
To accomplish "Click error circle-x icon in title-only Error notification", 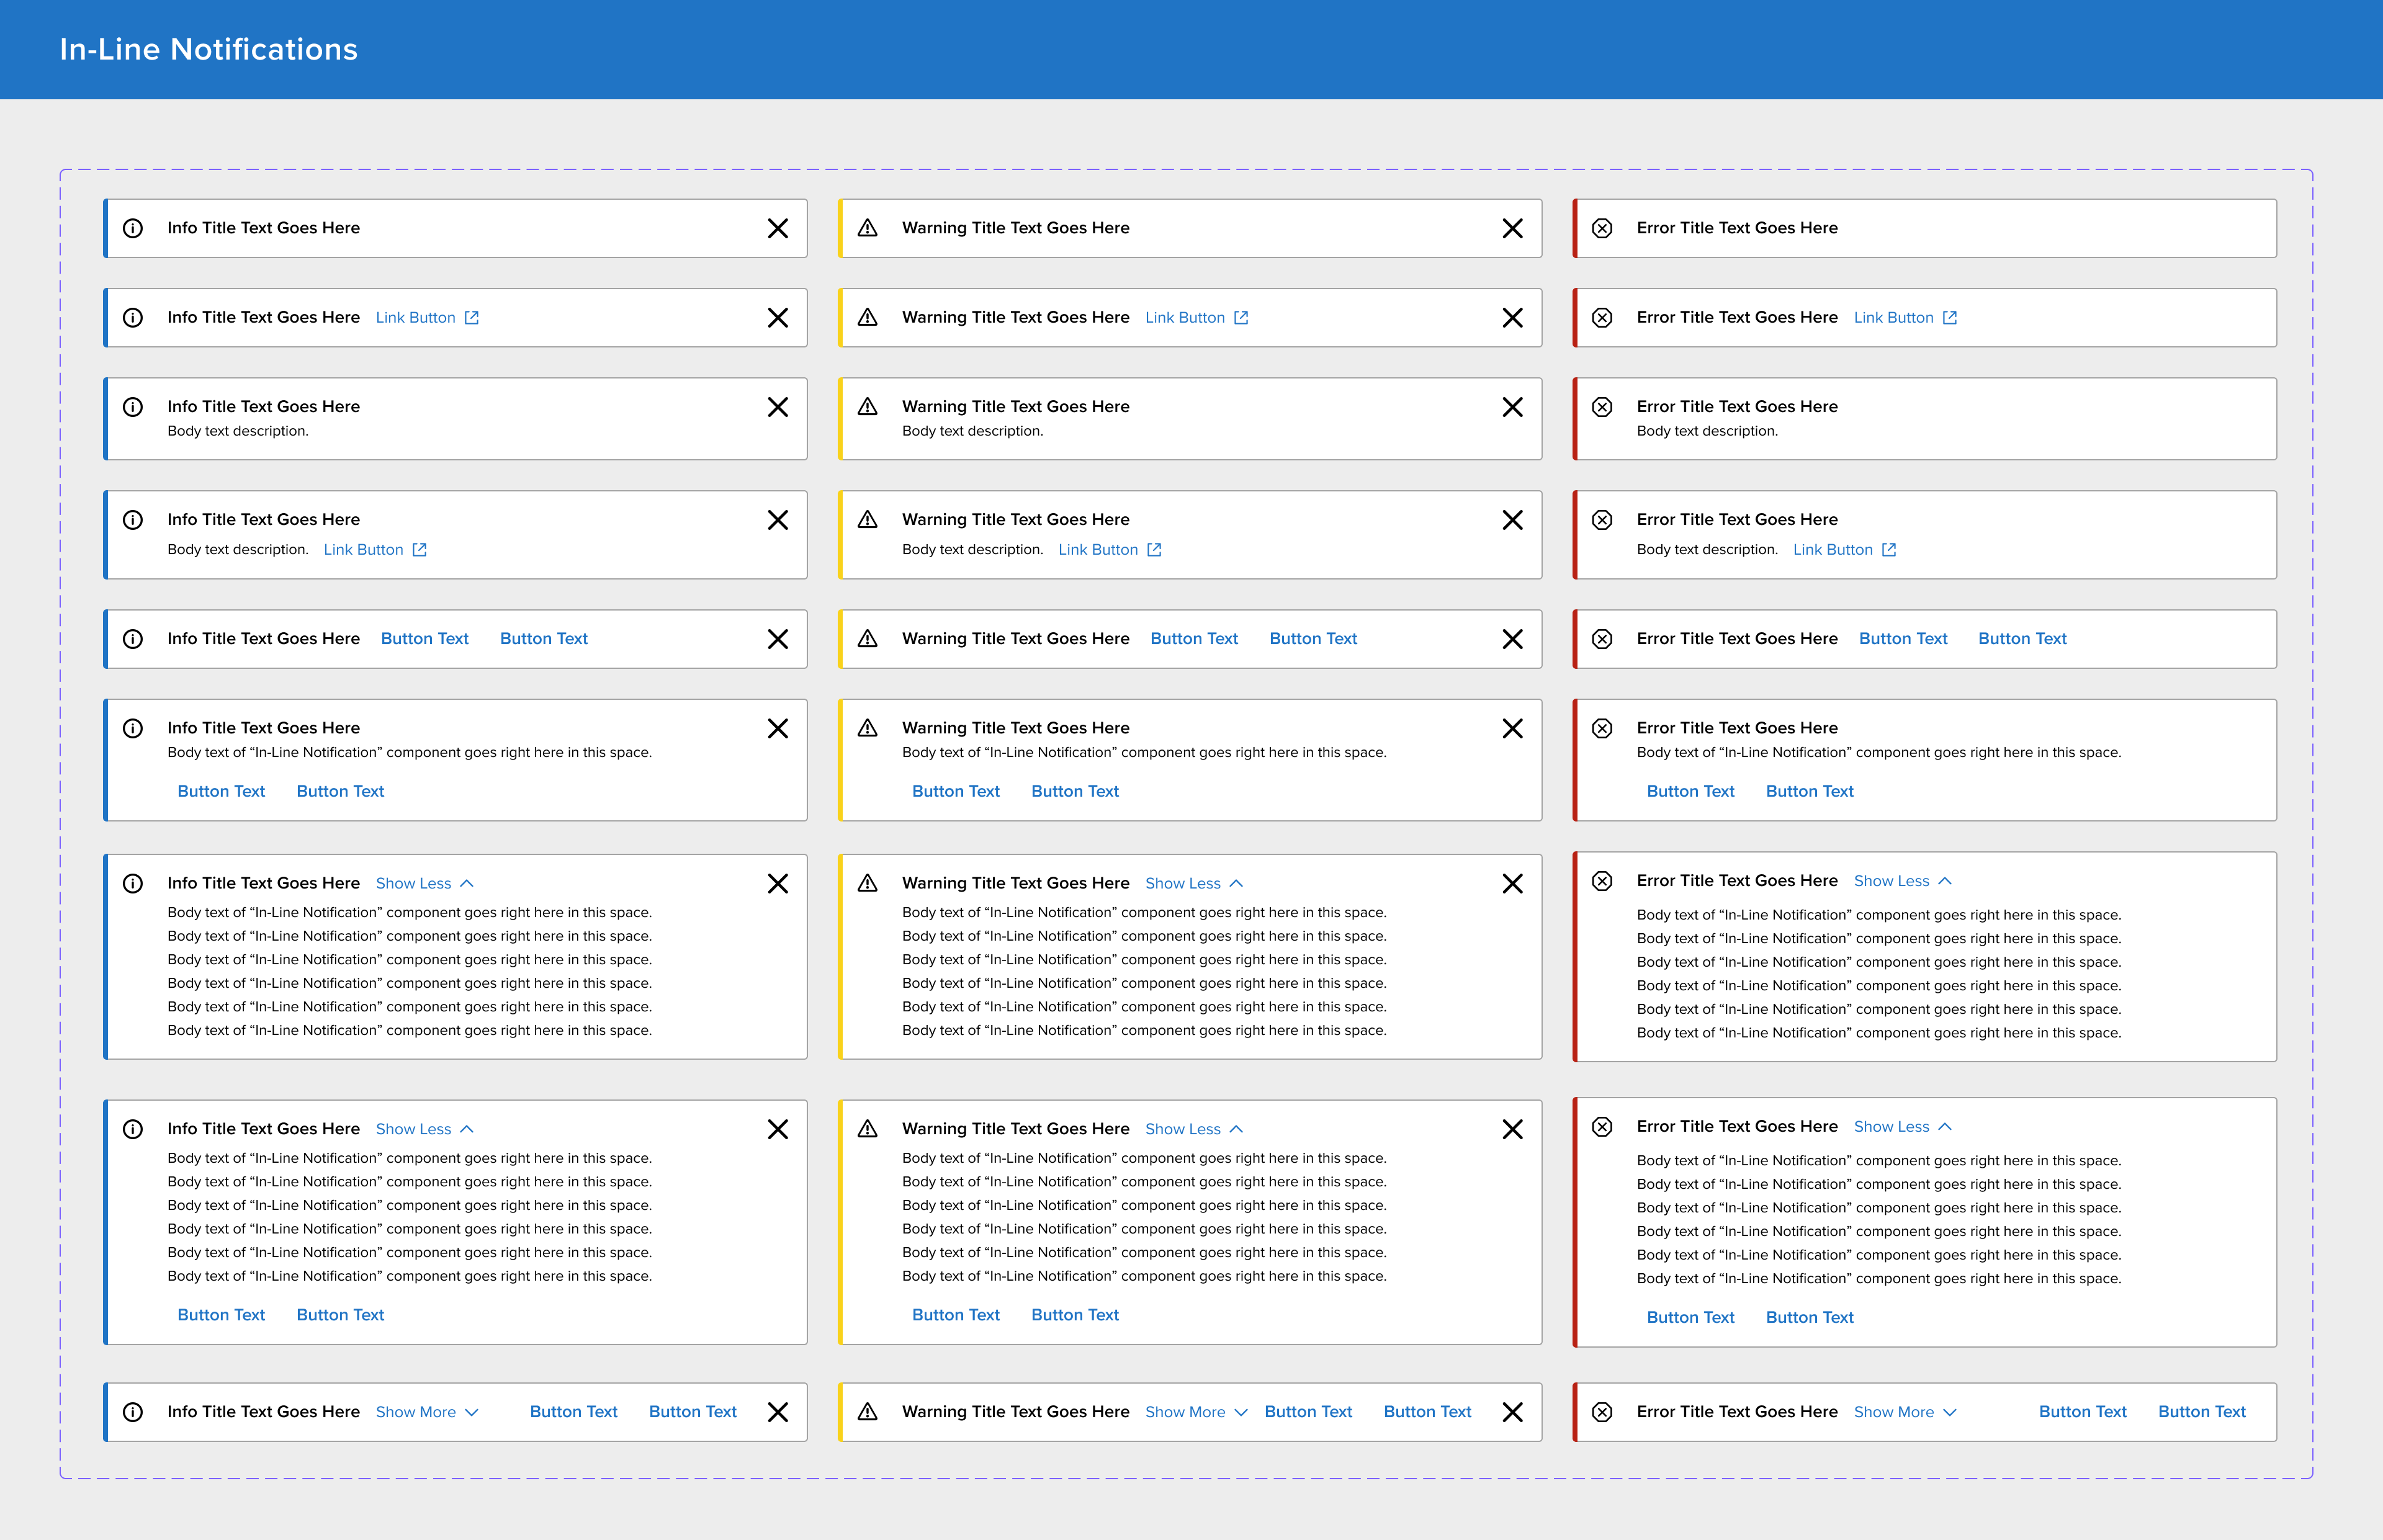I will 1602,228.
